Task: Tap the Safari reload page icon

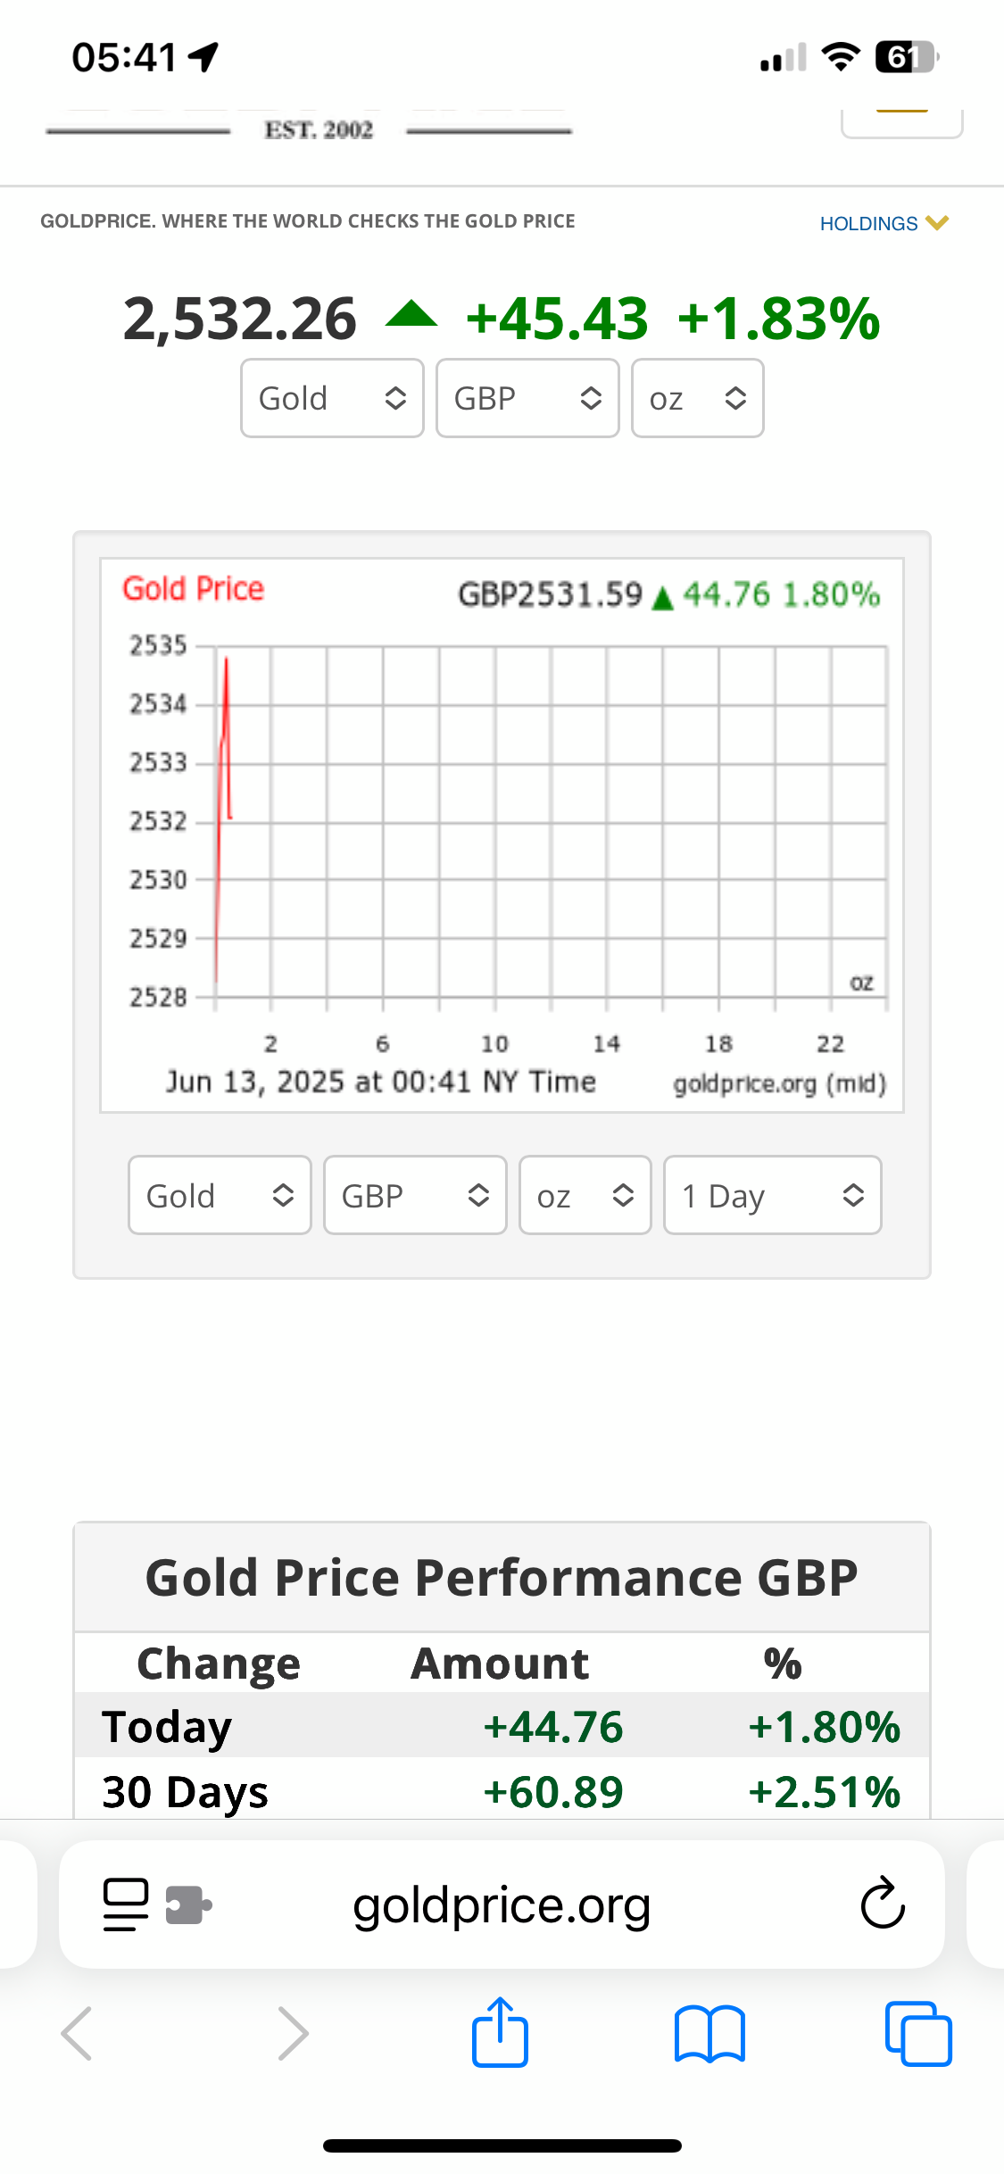Action: coord(882,1904)
